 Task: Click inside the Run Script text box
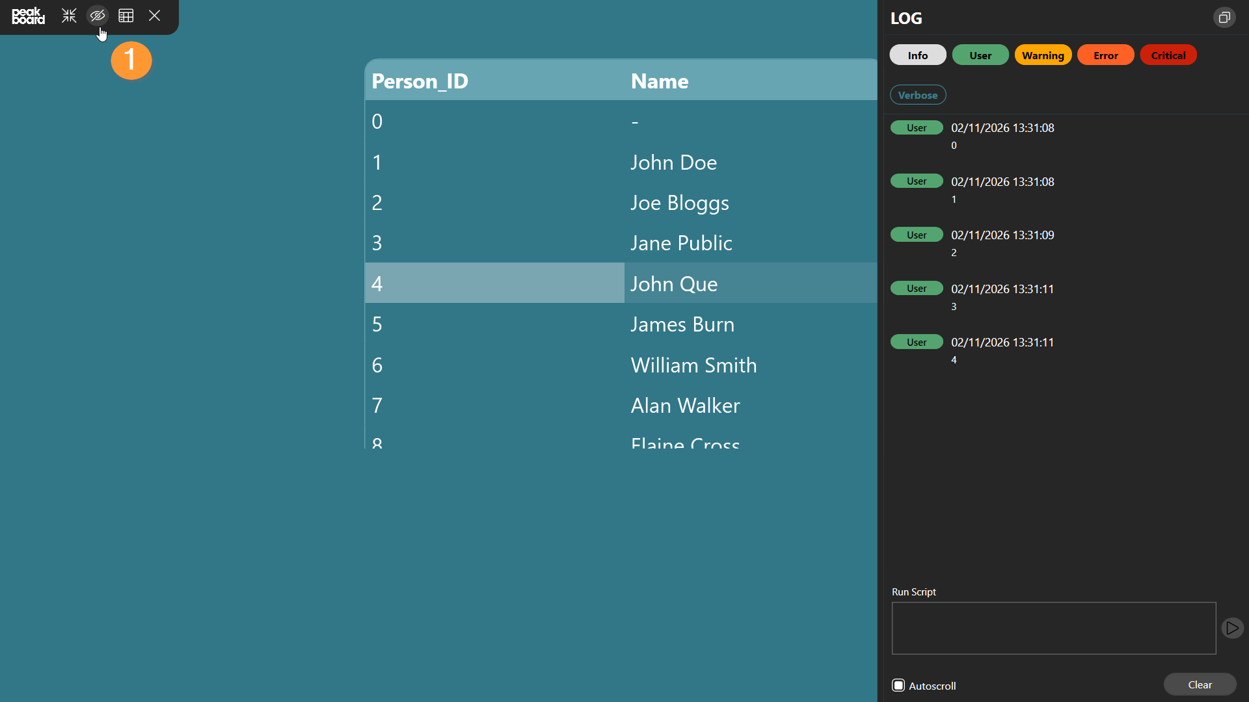point(1053,628)
